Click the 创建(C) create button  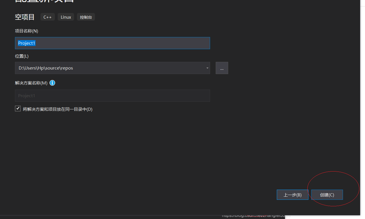[327, 195]
